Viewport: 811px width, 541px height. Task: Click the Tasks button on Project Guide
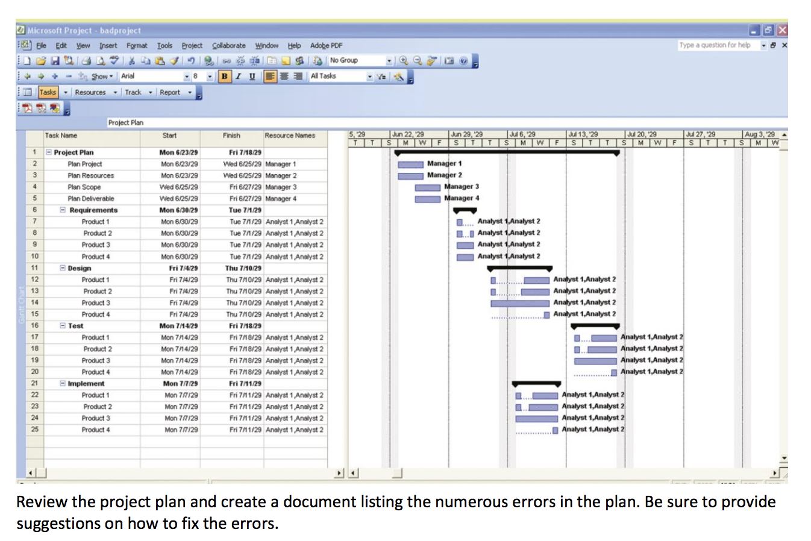(x=48, y=92)
